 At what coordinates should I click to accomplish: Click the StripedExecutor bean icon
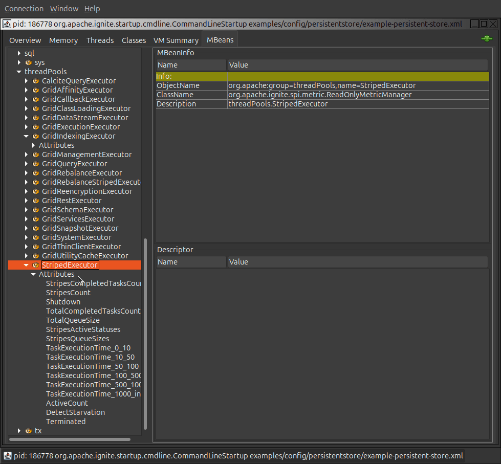pos(36,265)
